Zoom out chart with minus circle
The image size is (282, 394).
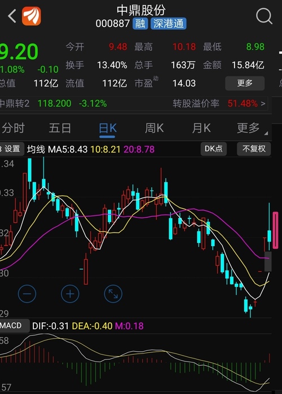27,294
